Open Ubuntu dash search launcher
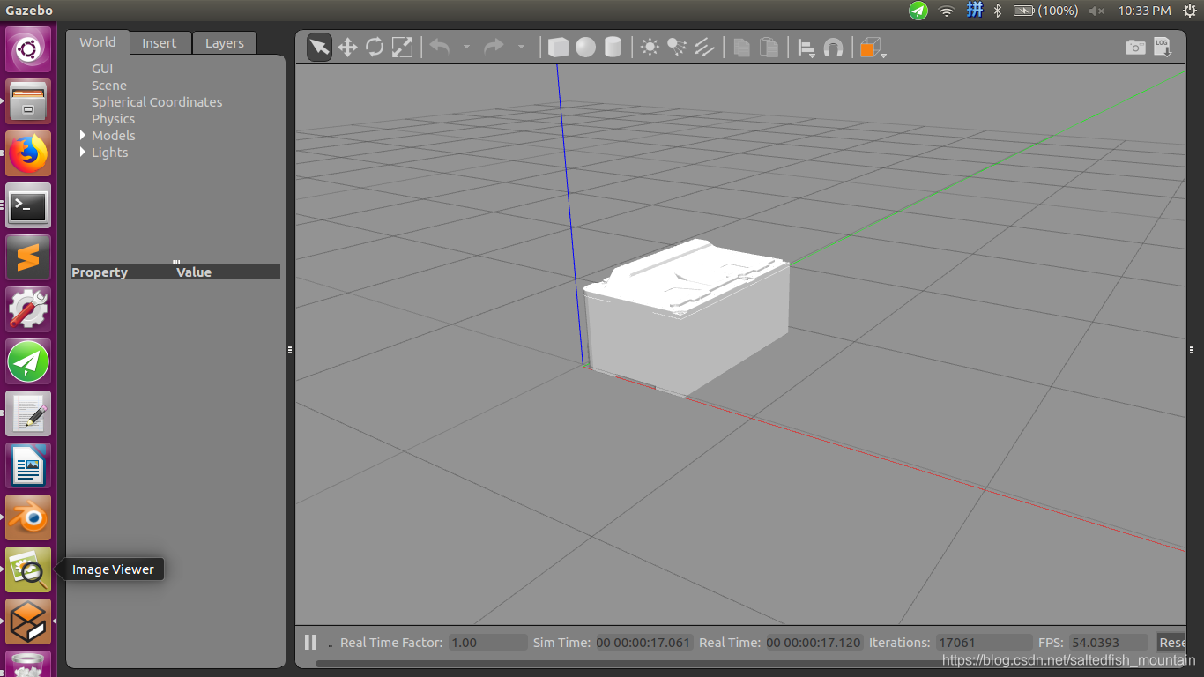Screen dimensions: 1204x677 tap(28, 49)
